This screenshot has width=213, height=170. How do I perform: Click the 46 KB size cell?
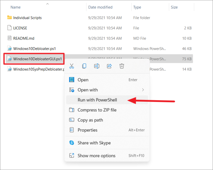[187, 49]
